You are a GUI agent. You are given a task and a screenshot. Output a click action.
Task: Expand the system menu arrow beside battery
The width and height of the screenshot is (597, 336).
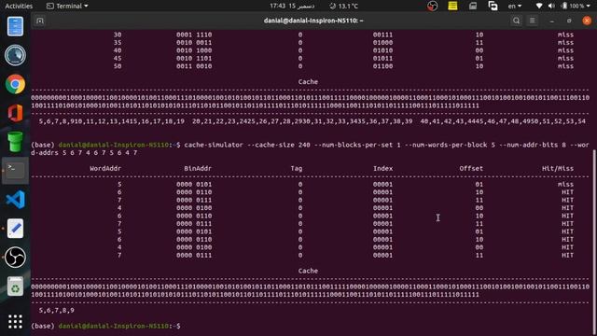(x=589, y=7)
